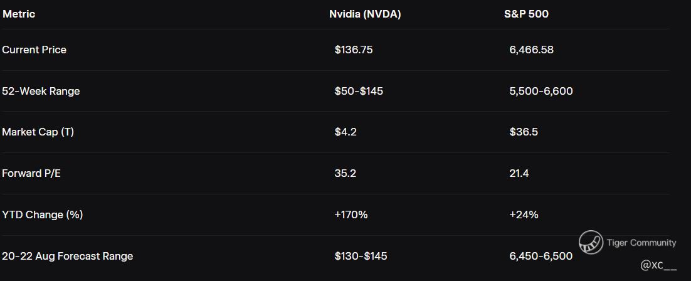Click Nvidia forward P/E 35.2
The image size is (691, 281).
coord(345,174)
